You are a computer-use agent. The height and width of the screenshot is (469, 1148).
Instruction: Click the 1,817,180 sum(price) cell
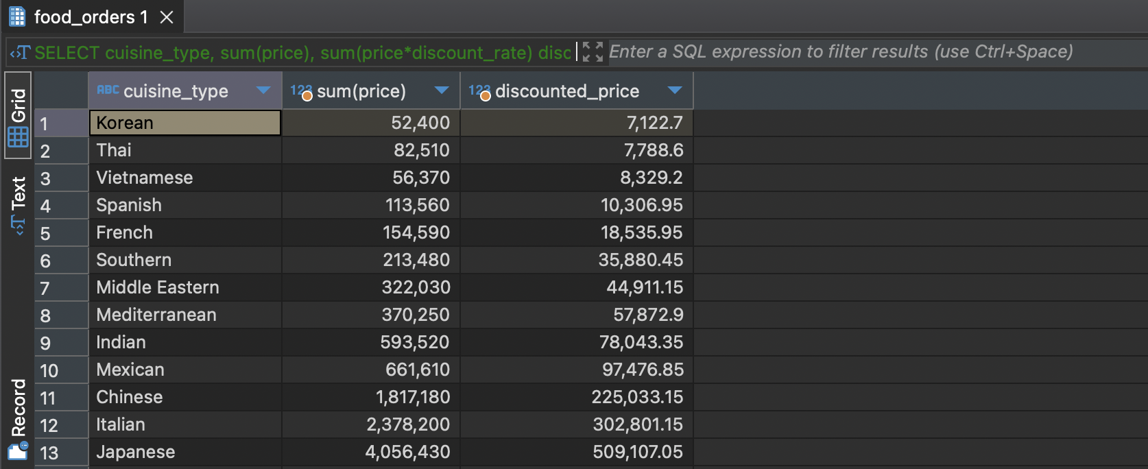(371, 397)
